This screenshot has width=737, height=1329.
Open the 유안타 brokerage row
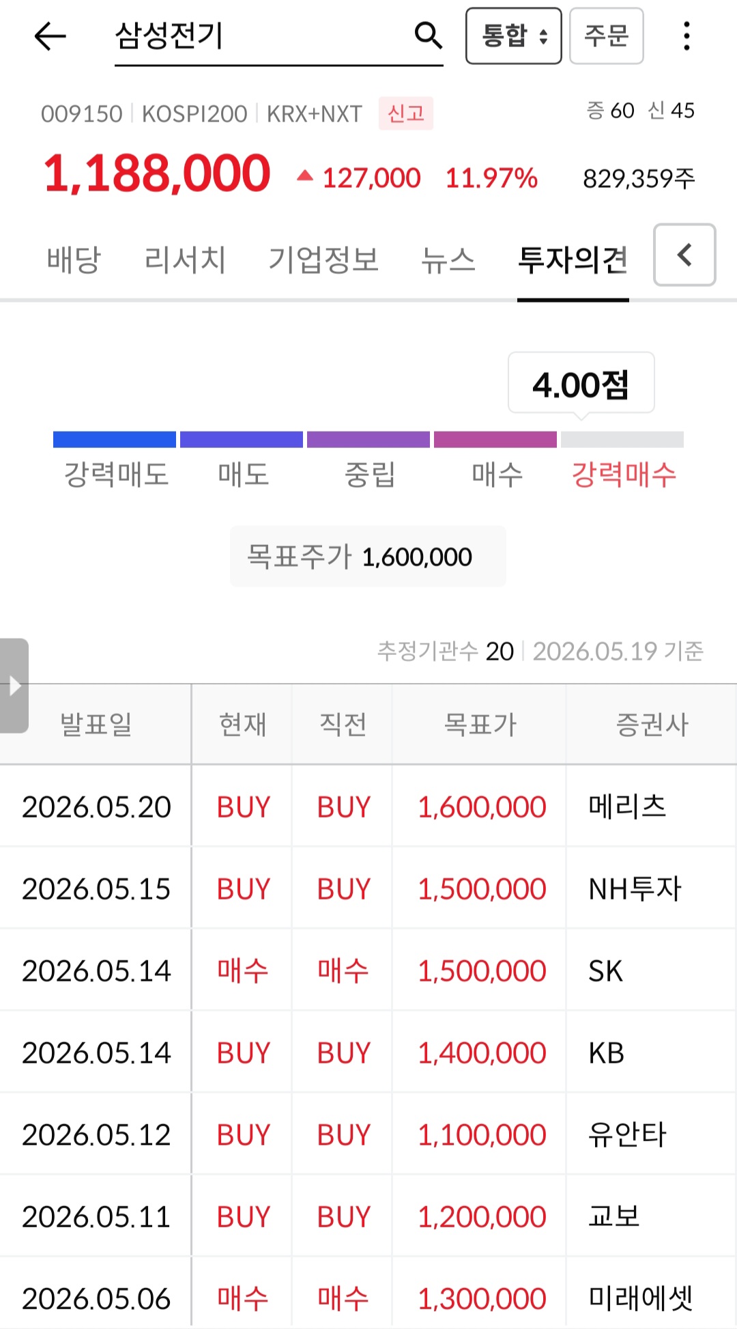click(369, 1134)
